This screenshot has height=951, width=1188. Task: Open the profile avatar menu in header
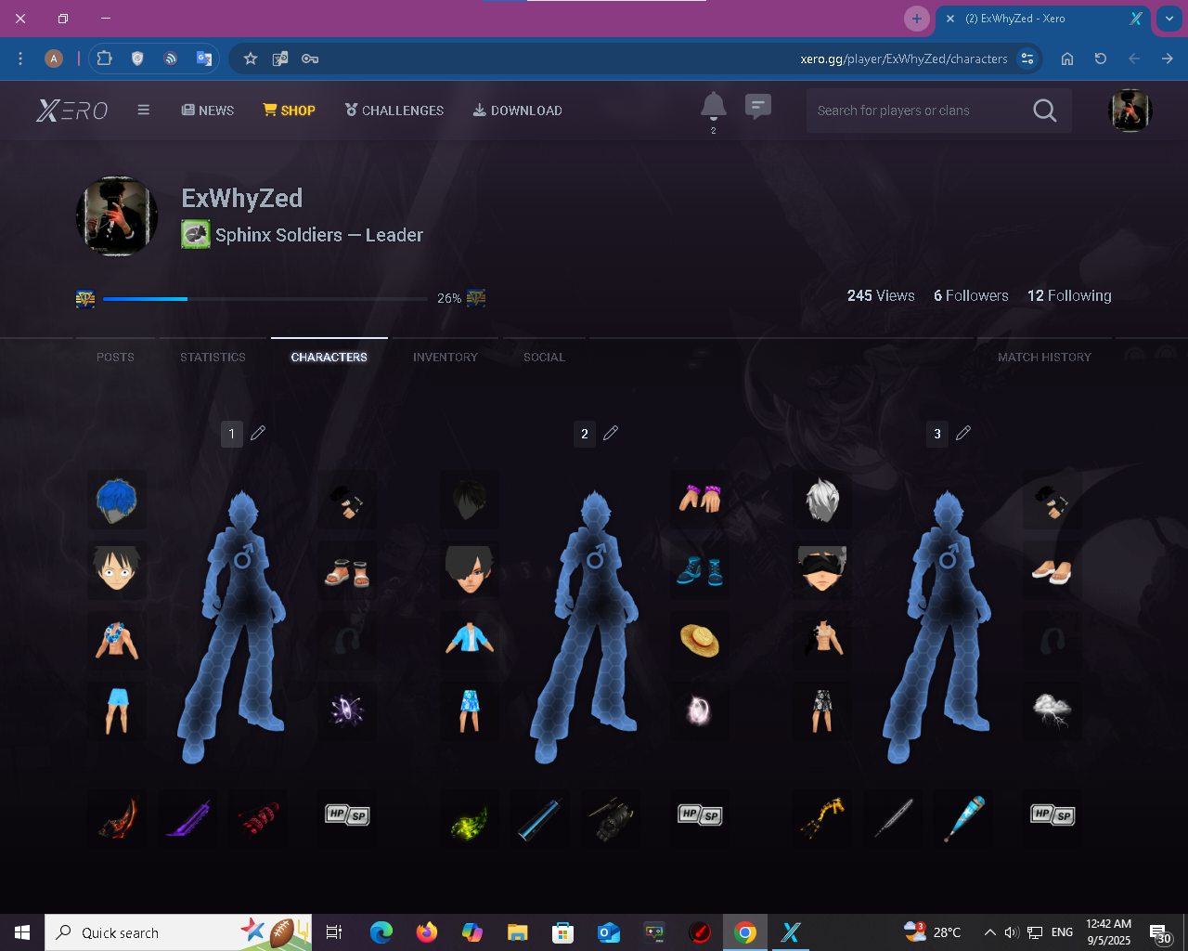1130,111
